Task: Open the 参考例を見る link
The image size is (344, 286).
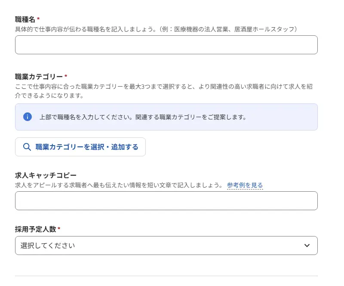Action: 245,185
